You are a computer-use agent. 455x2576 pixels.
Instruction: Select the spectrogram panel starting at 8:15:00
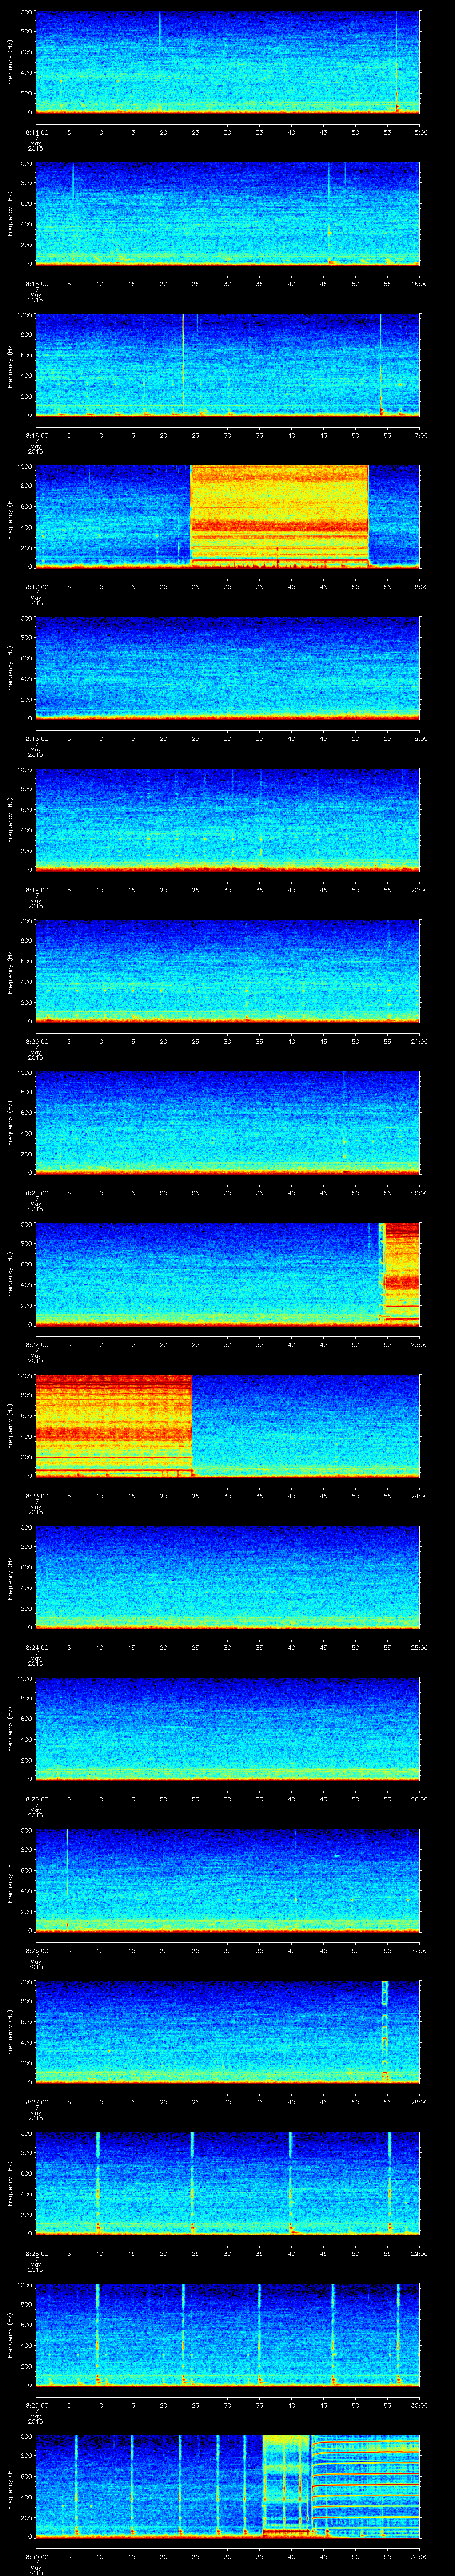tap(227, 214)
